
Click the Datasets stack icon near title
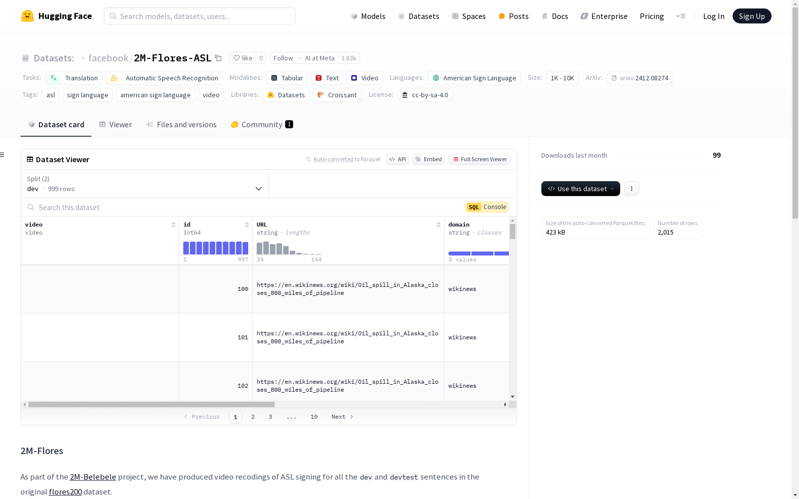click(x=25, y=58)
